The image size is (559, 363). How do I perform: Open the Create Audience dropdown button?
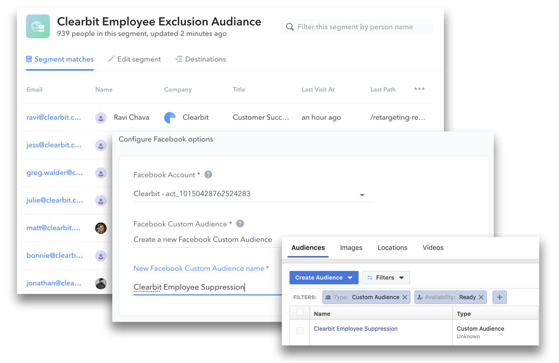(x=324, y=278)
